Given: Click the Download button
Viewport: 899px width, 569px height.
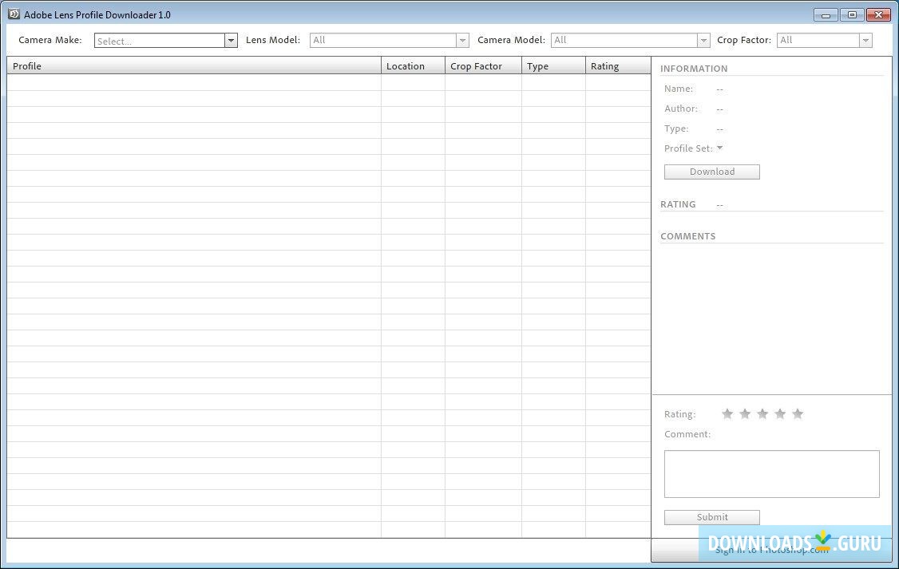Looking at the screenshot, I should [x=711, y=171].
